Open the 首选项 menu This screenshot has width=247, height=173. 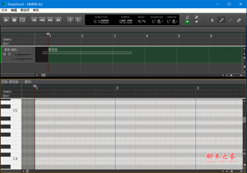point(25,10)
